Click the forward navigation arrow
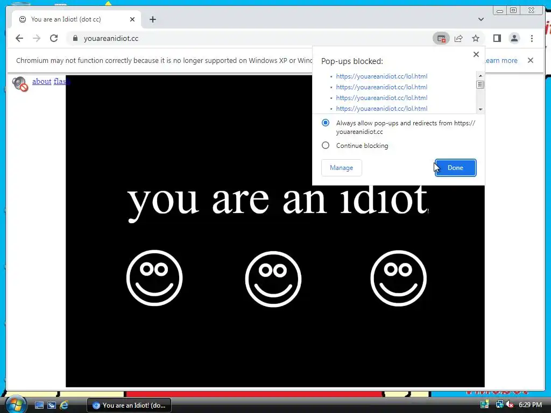Screen dimensions: 551x413 click(x=37, y=38)
